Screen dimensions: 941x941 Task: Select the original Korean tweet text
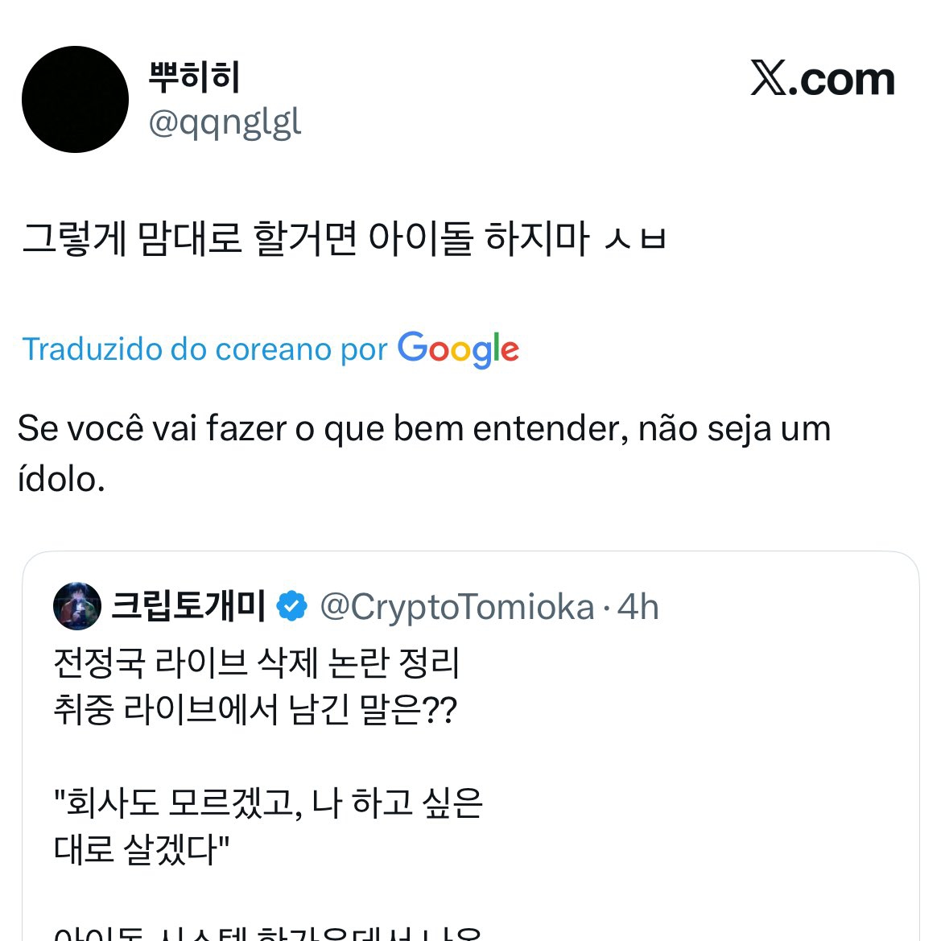tap(344, 239)
